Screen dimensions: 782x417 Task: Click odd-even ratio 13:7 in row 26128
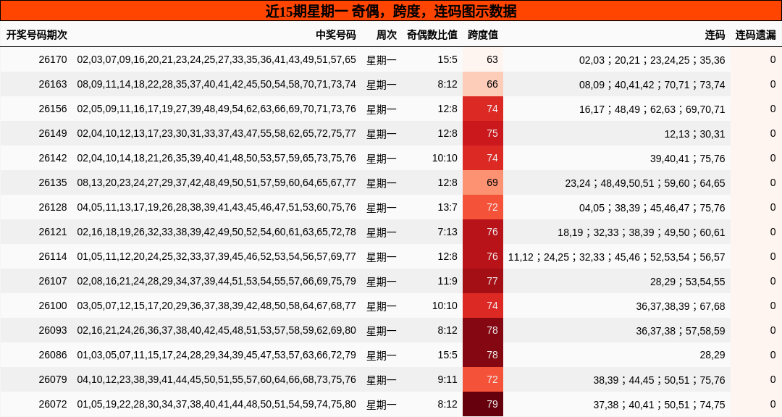pos(447,208)
